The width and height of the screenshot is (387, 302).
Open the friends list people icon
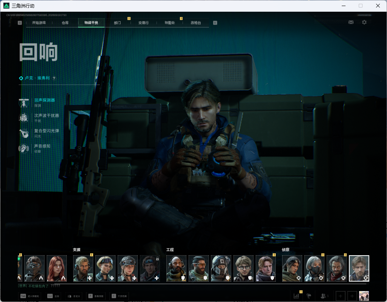324,296
